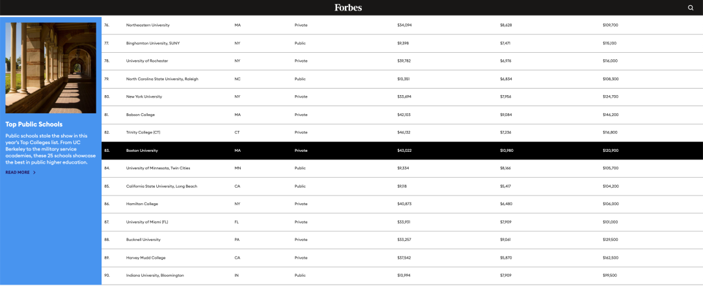Open the search magnifier icon
The width and height of the screenshot is (703, 286).
click(x=691, y=7)
